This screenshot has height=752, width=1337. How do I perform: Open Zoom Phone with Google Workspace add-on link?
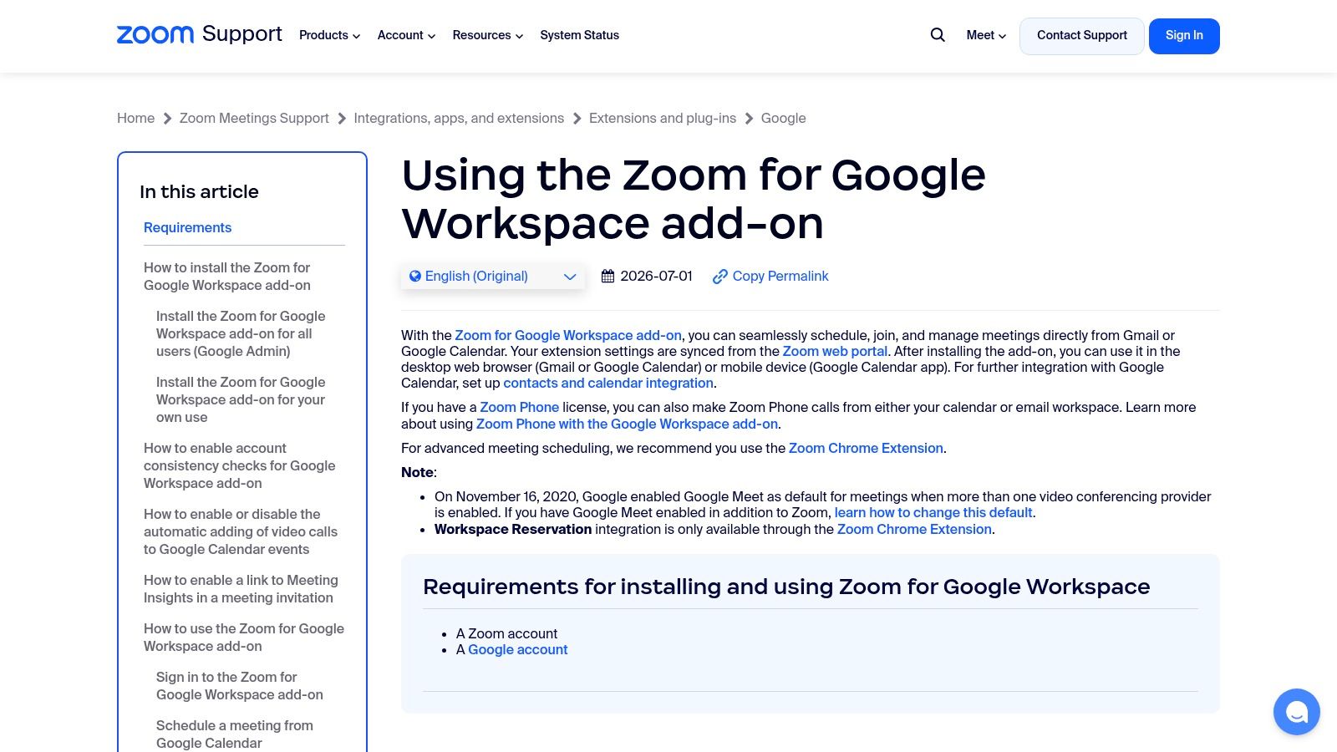click(x=627, y=424)
